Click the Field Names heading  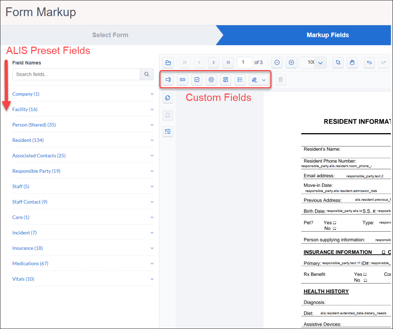27,63
